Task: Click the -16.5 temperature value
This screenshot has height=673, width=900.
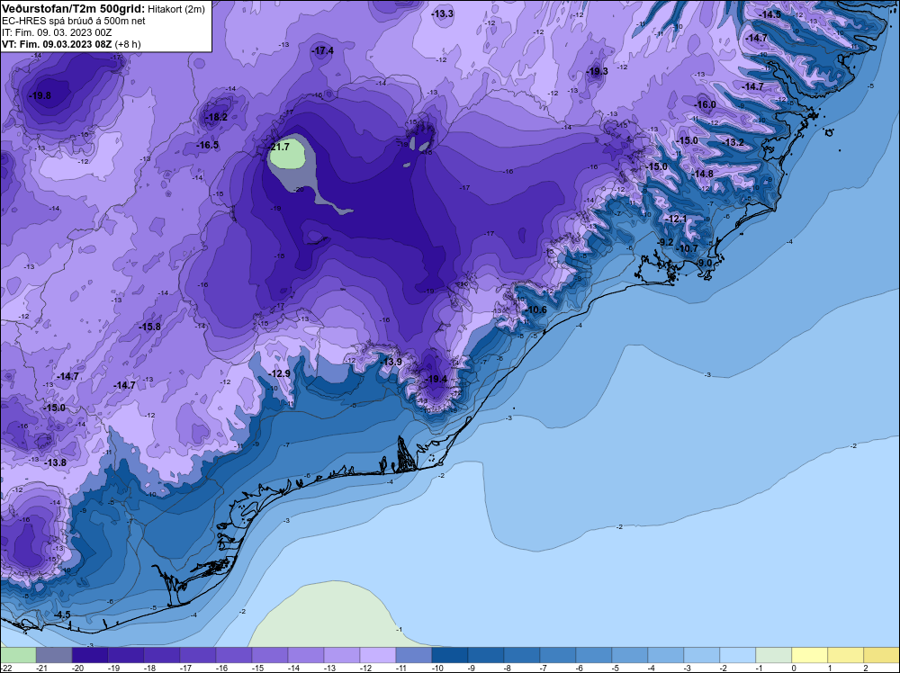Action: [x=208, y=145]
